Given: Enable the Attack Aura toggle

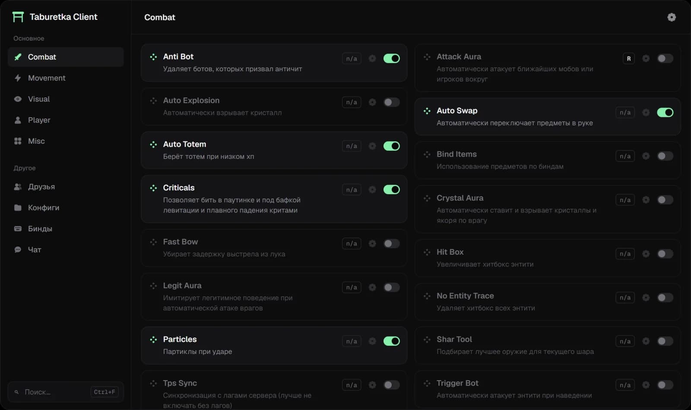Looking at the screenshot, I should point(665,58).
